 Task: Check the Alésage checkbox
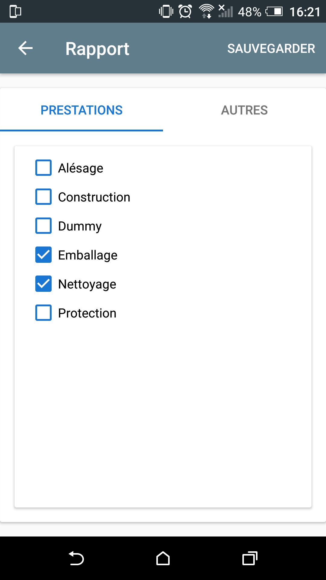pos(43,168)
